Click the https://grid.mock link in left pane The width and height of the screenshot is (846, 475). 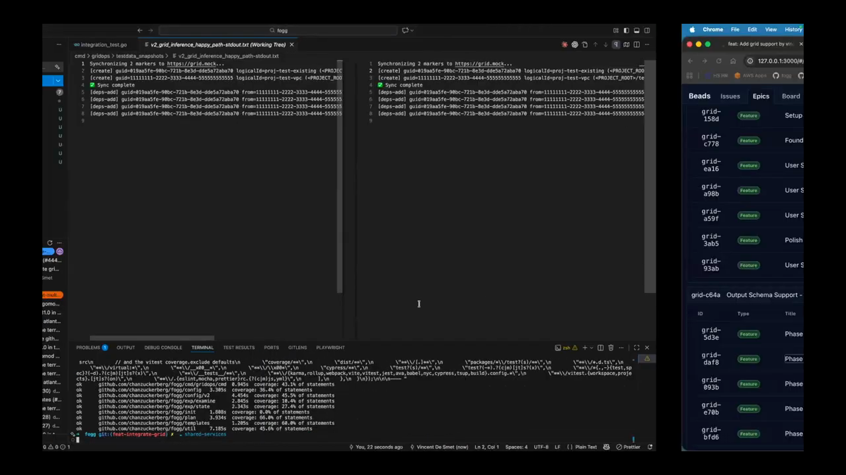click(x=196, y=64)
